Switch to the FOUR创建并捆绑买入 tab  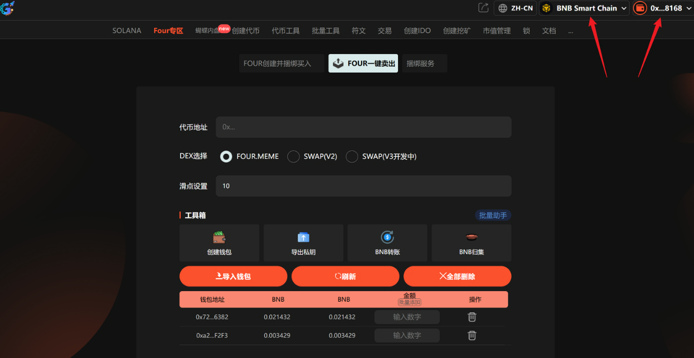(x=281, y=63)
